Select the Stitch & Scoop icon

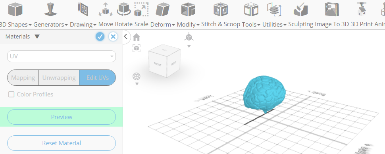point(221,10)
